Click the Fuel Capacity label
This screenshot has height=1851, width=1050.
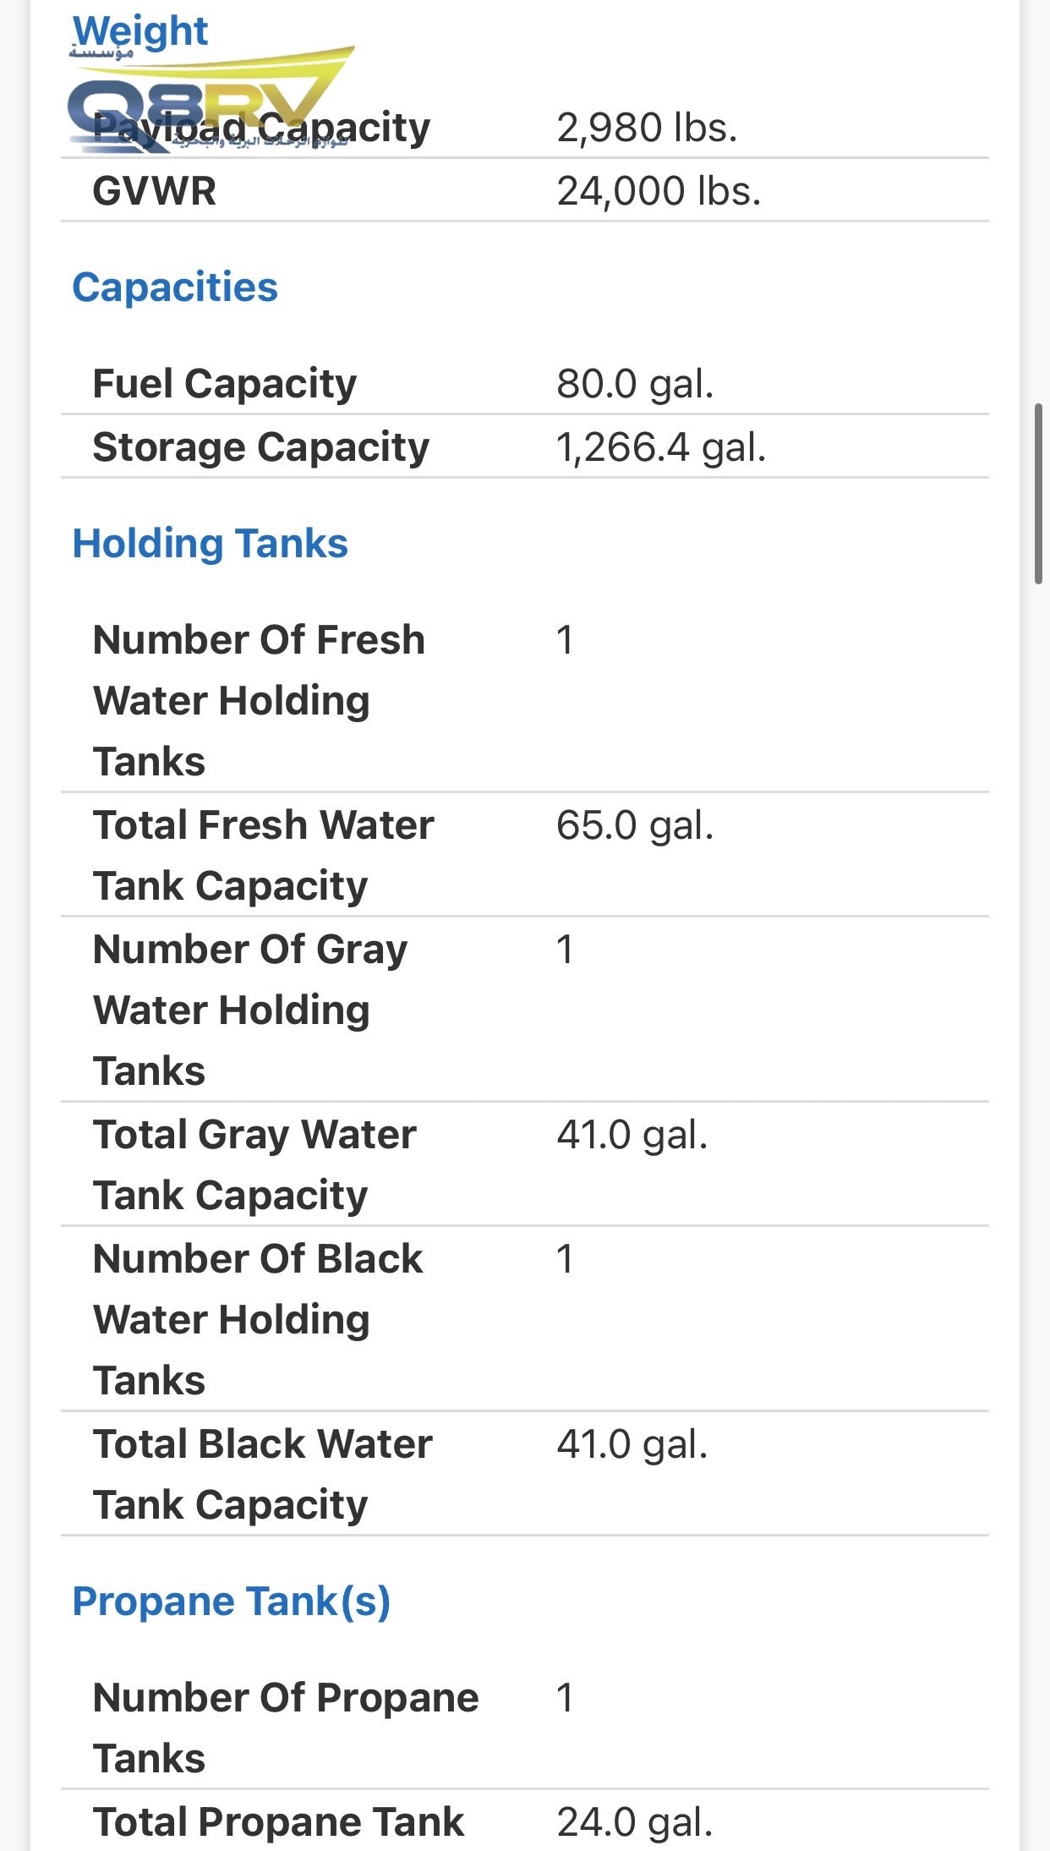pos(225,384)
